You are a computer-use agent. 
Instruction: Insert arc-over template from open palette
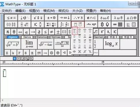click(x=85, y=31)
